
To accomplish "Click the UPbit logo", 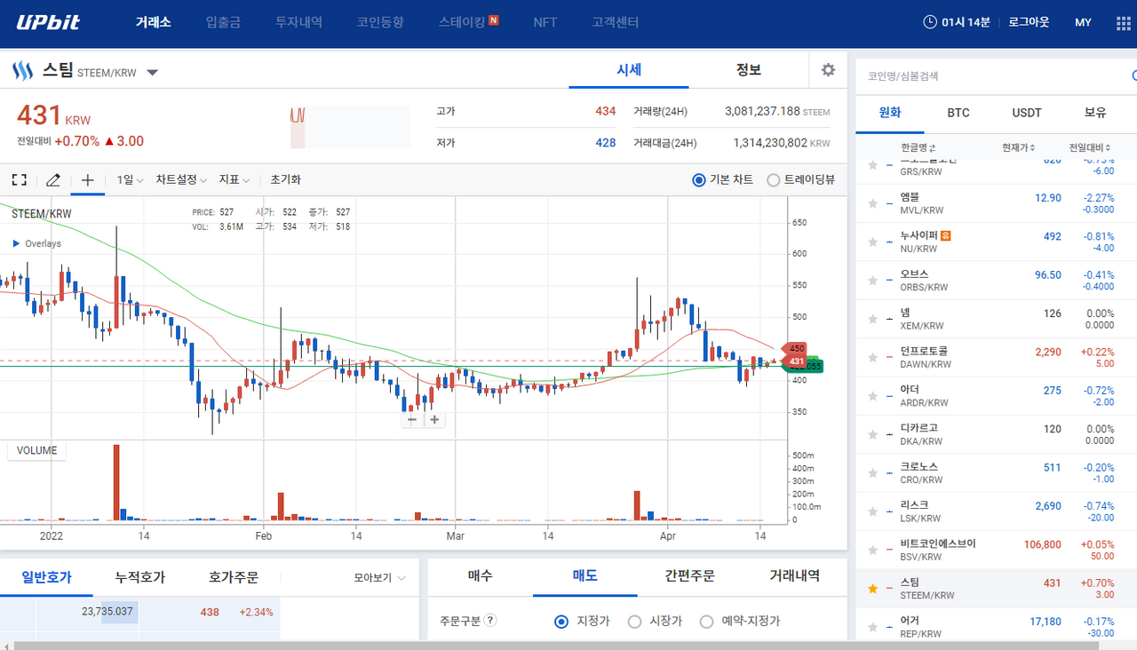I will 48,22.
